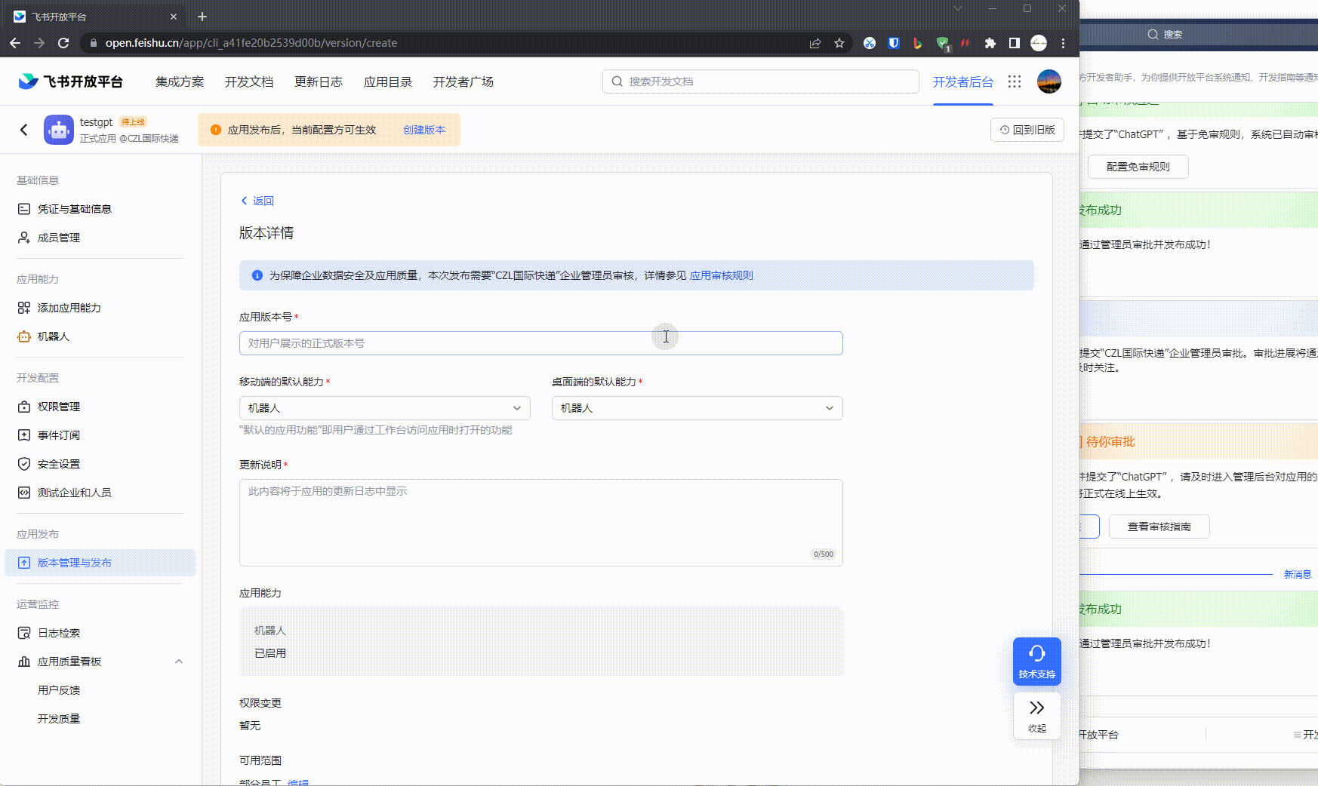Open the browser share icon in the address bar
The image size is (1318, 786).
[815, 43]
